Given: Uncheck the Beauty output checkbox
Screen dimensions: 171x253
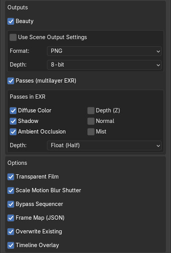Looking at the screenshot, I should (11, 21).
